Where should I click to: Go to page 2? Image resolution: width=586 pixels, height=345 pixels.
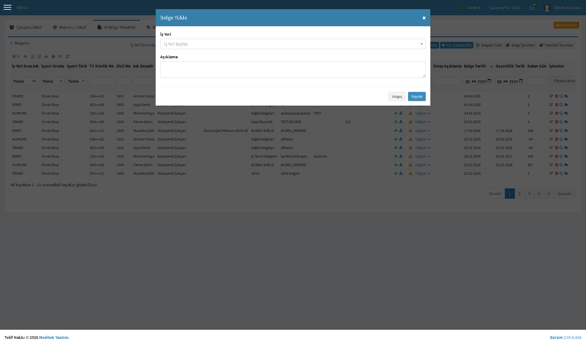click(x=519, y=194)
